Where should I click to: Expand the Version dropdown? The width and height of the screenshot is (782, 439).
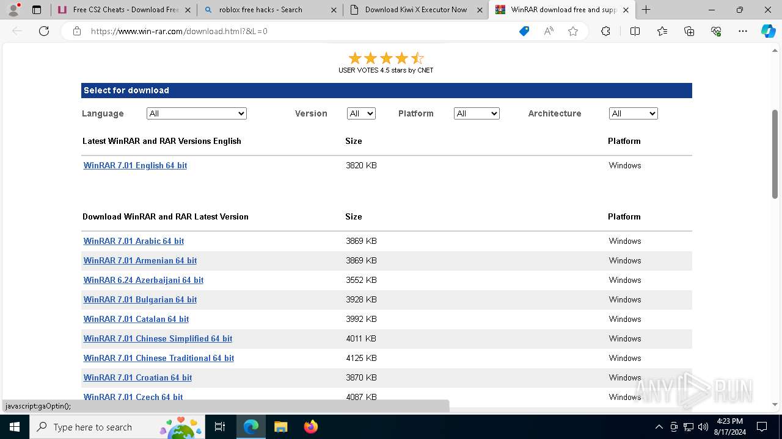coord(361,113)
